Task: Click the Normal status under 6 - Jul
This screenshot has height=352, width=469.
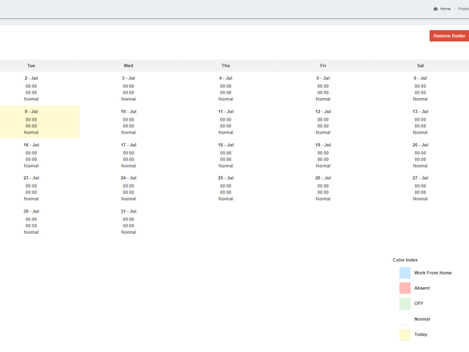Action: (x=420, y=99)
